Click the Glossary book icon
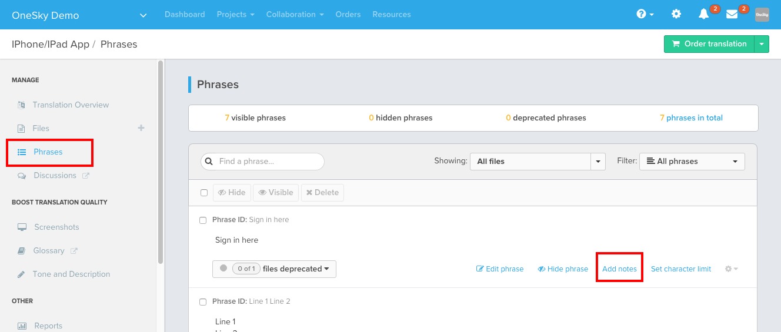This screenshot has height=332, width=781. coord(22,251)
